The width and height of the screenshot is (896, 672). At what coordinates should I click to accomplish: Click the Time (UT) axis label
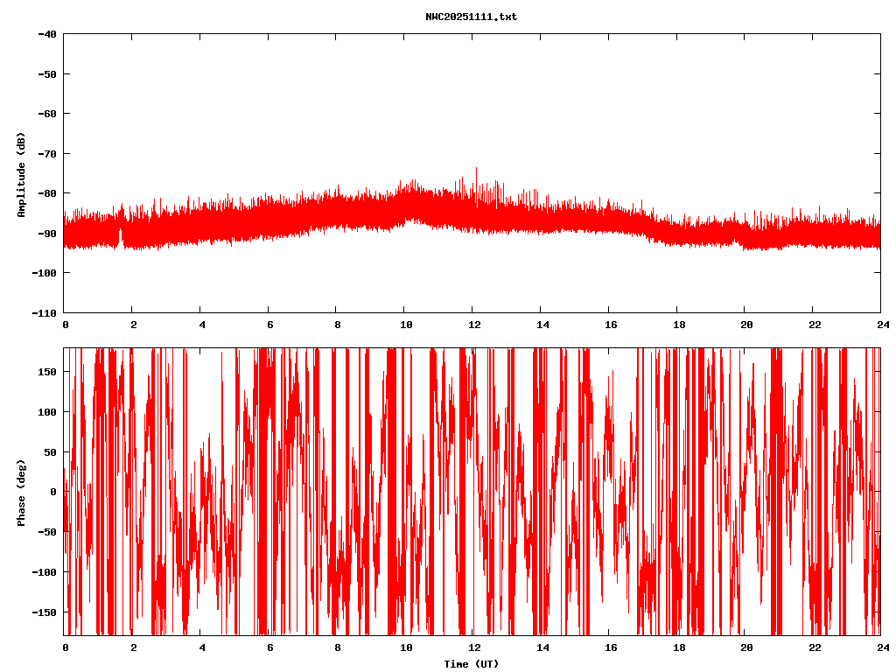point(471,664)
